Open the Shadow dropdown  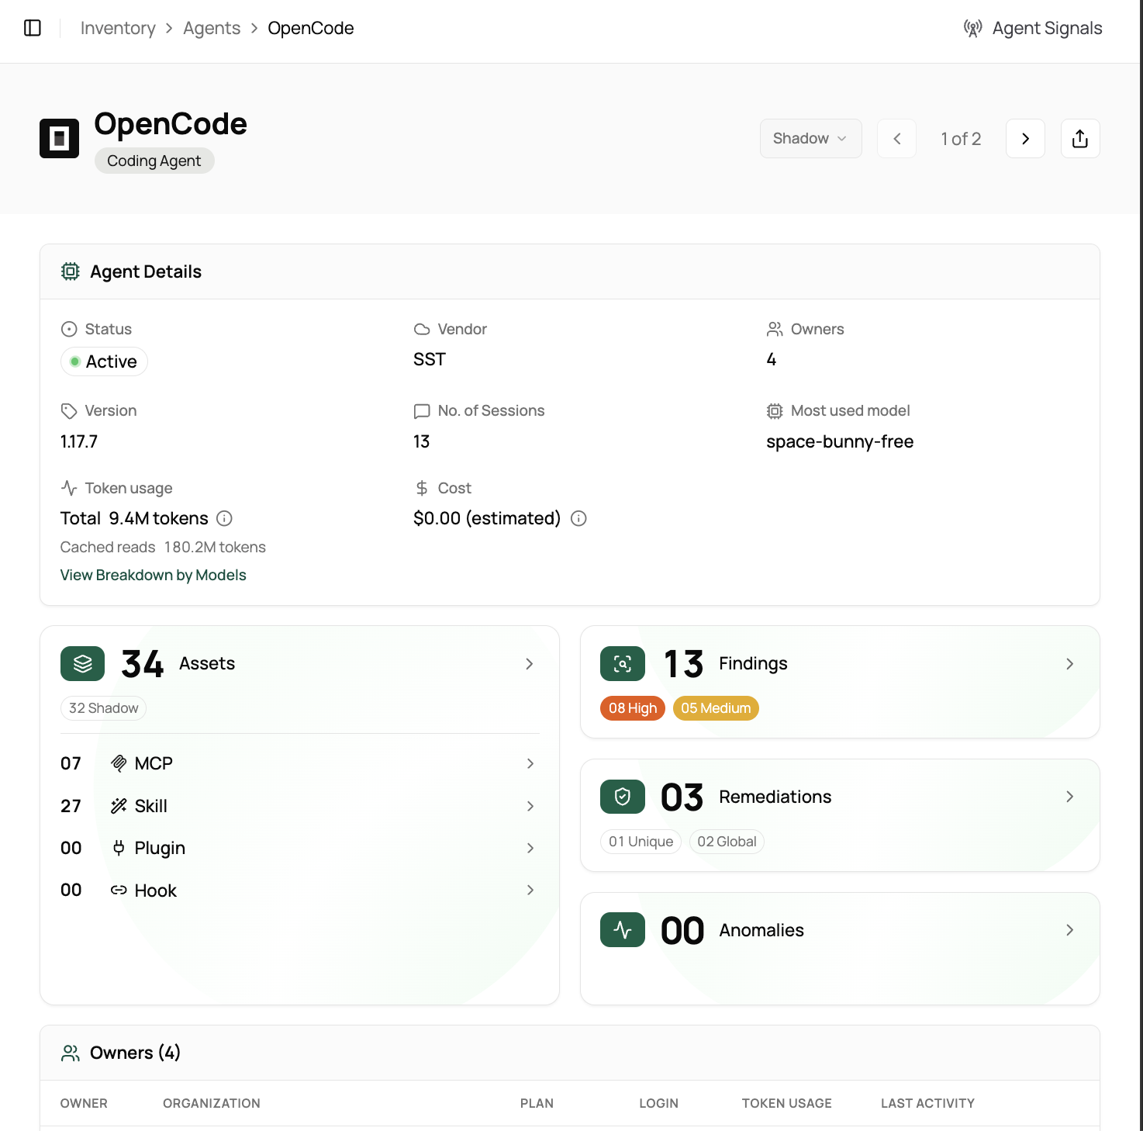[810, 138]
